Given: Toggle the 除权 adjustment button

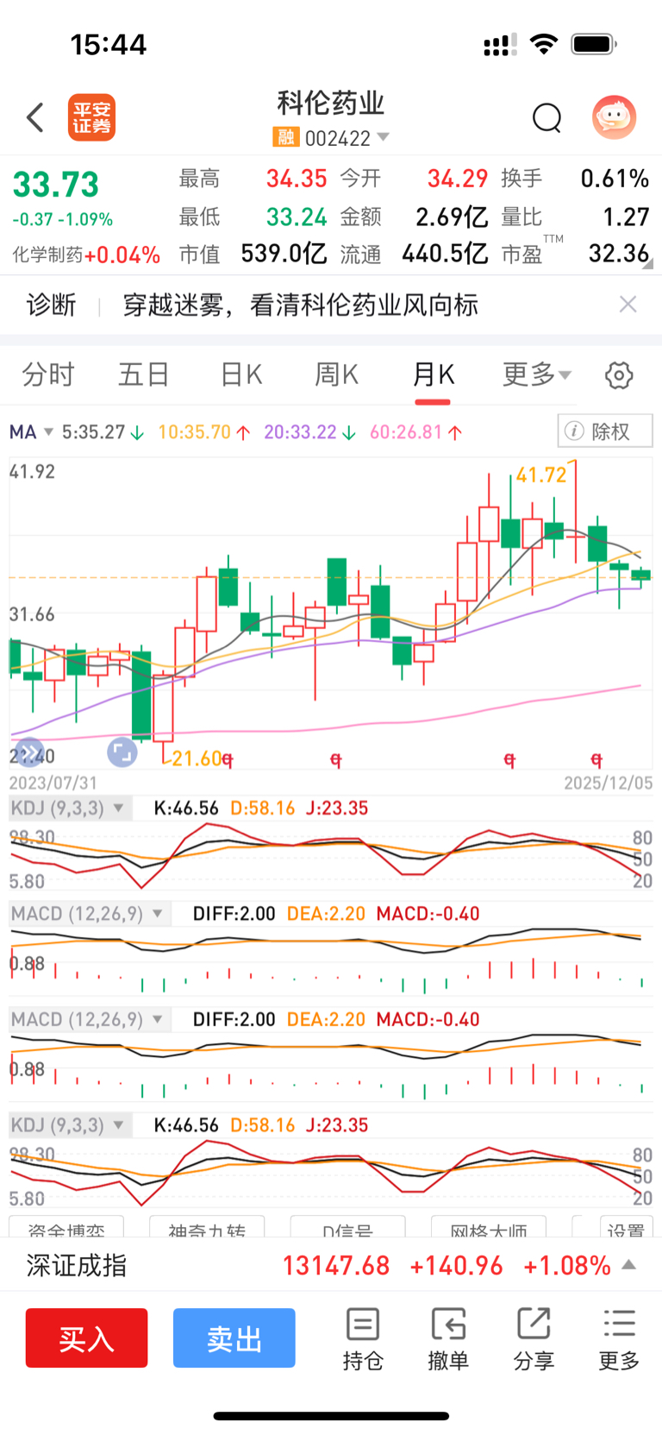Looking at the screenshot, I should tap(605, 431).
